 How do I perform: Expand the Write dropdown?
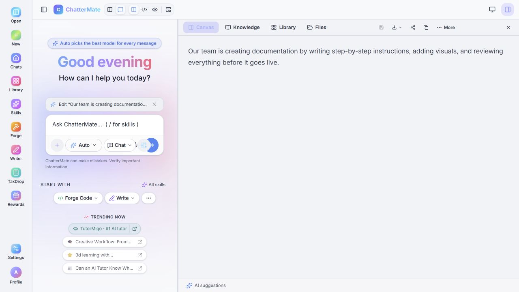point(122,198)
